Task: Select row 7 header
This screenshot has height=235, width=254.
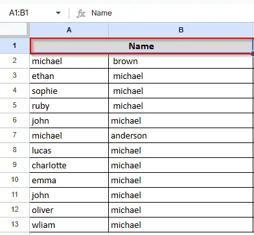Action: point(14,135)
